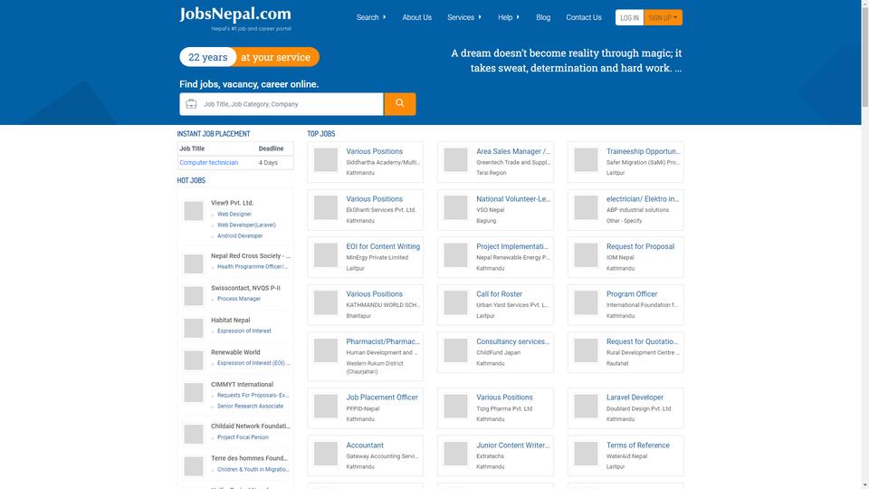This screenshot has height=489, width=869.
Task: Click the orange search magnifier button
Action: (399, 103)
